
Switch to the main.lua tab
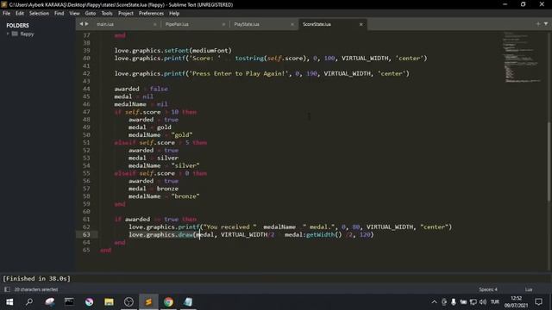(x=105, y=24)
